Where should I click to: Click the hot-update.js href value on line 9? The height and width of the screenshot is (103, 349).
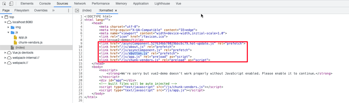point(167,43)
